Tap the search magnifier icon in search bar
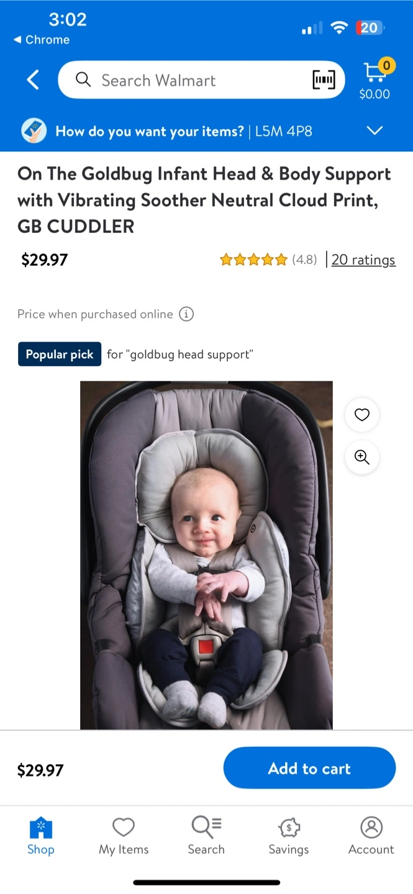413x894 pixels. pos(83,79)
